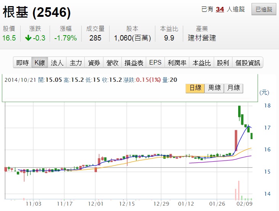Viewport: 279px width, 211px height.
Task: Open the 即時 real-time tab
Action: [23, 63]
